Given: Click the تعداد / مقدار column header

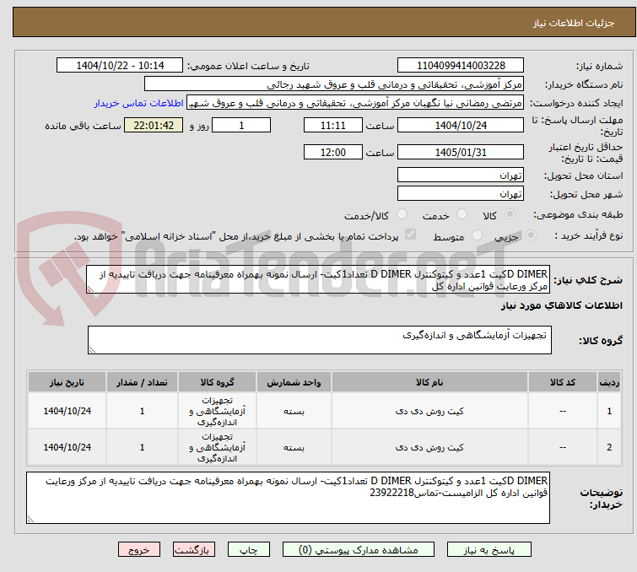Looking at the screenshot, I should (142, 382).
